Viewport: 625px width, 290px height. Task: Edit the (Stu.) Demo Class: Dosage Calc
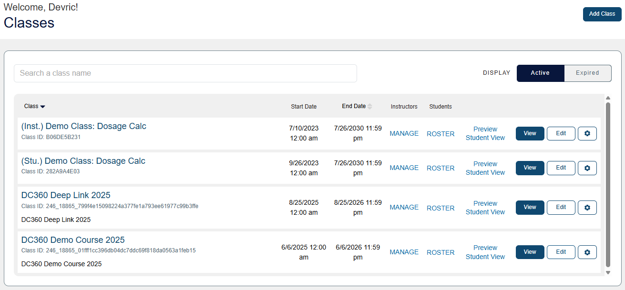pos(561,168)
